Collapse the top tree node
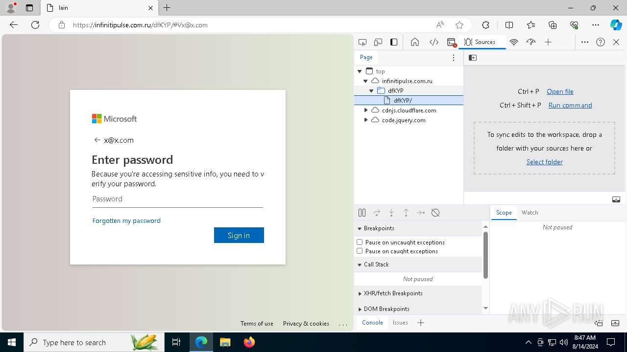 (360, 71)
